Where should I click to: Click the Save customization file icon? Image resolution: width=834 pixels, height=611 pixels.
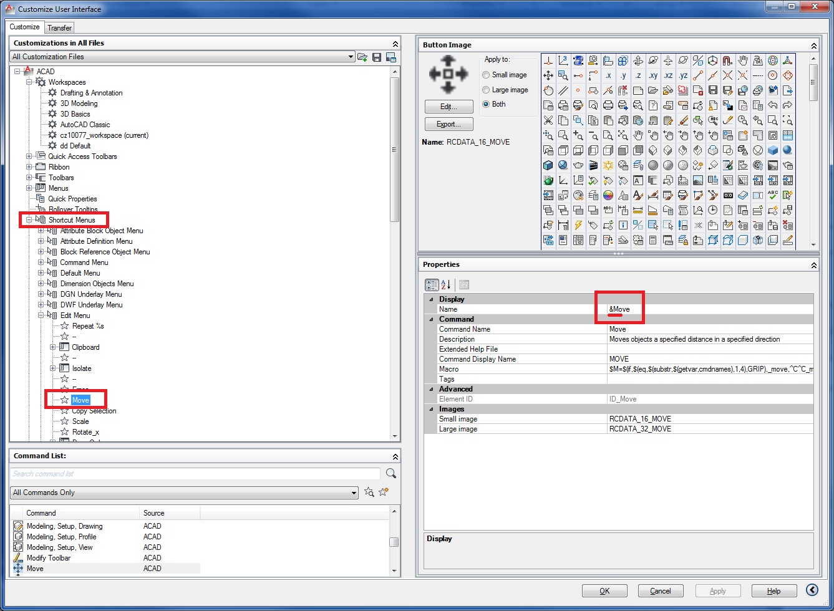tap(377, 57)
